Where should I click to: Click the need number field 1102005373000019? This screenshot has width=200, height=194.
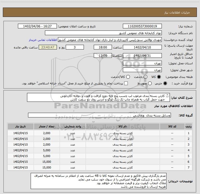coord(142,26)
